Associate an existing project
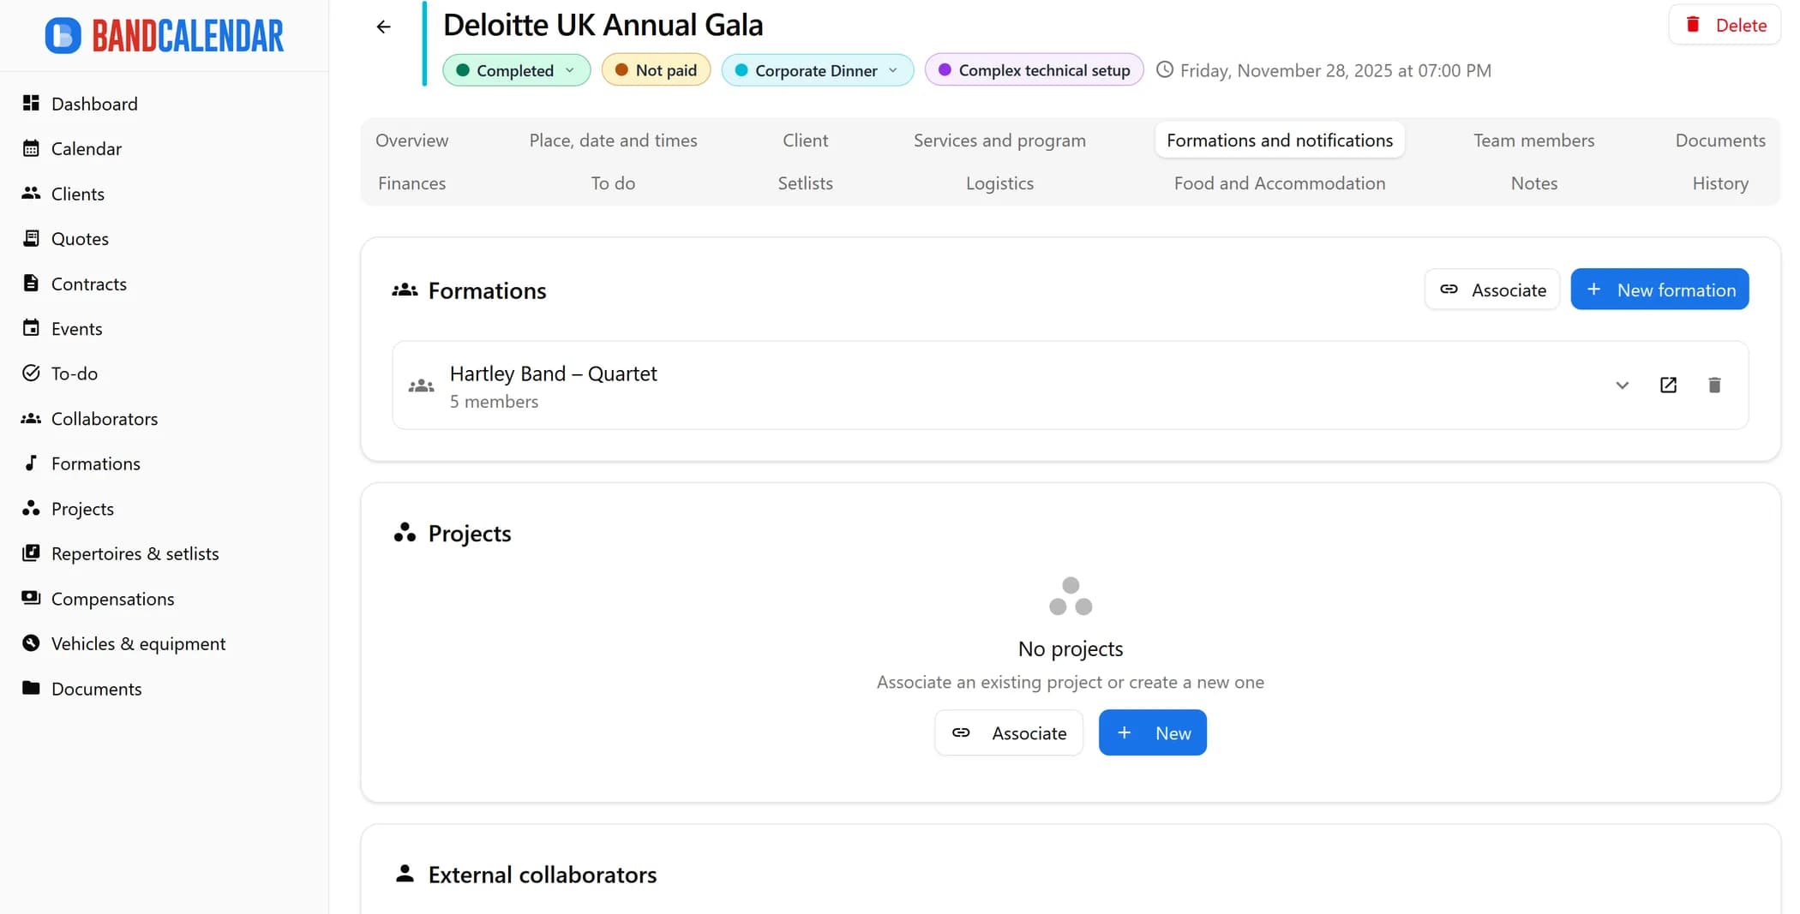 coord(1009,732)
